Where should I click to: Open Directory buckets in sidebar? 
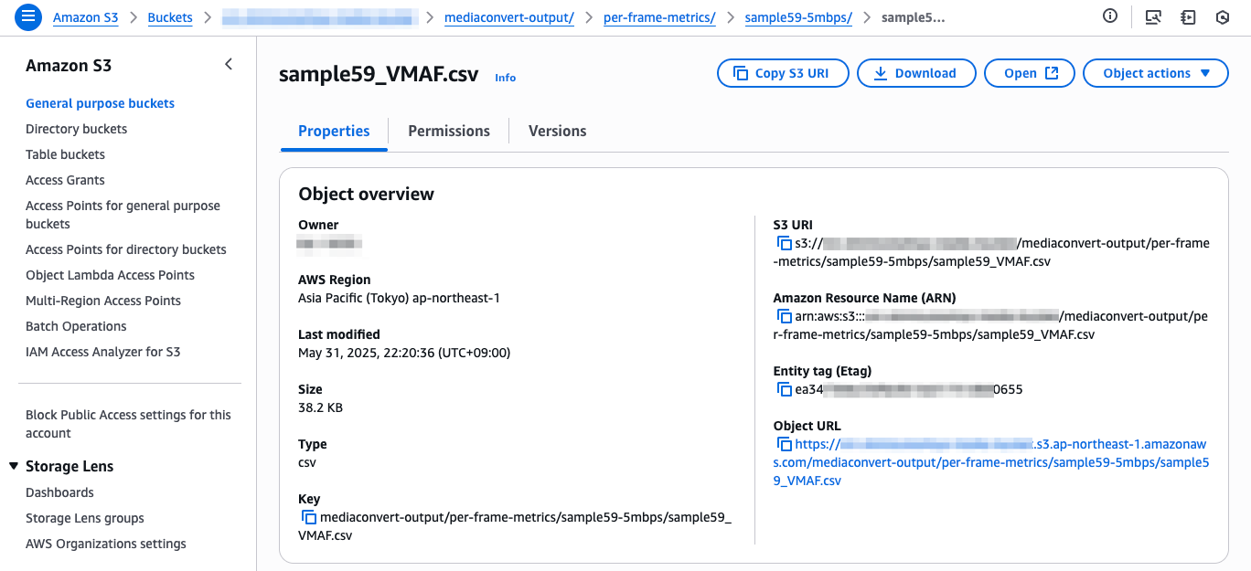[x=76, y=129]
